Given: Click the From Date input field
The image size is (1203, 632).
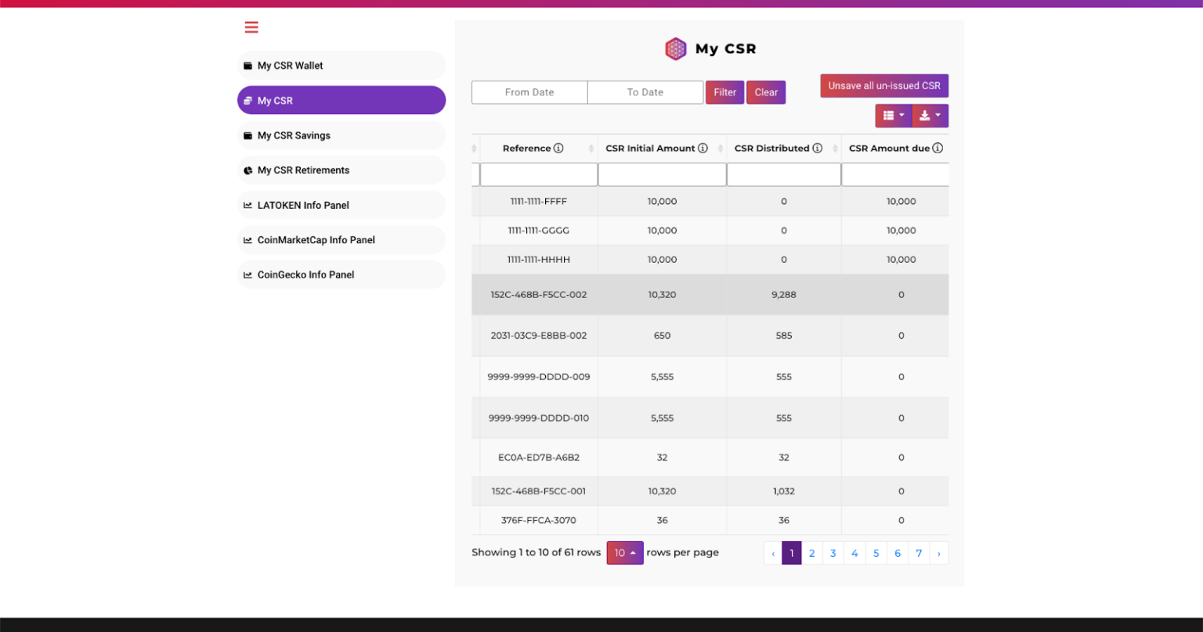Looking at the screenshot, I should click(x=529, y=92).
